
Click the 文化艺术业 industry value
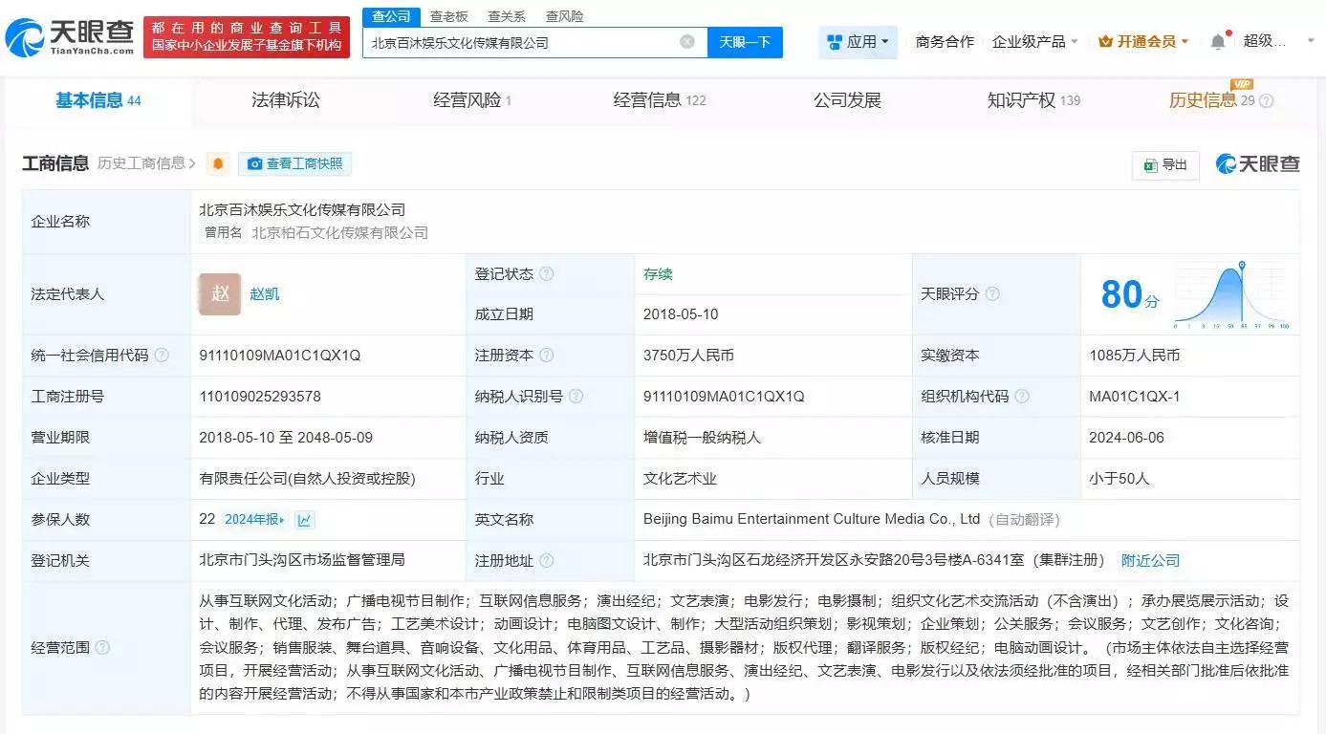pyautogui.click(x=680, y=479)
